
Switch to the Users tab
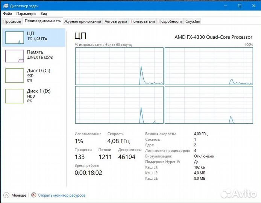coord(143,21)
